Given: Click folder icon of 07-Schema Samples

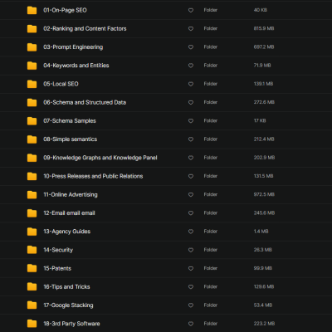Looking at the screenshot, I should pyautogui.click(x=32, y=121).
